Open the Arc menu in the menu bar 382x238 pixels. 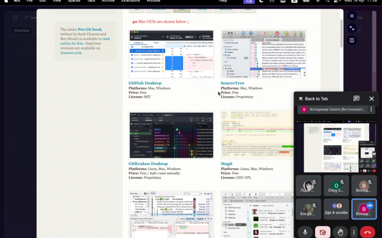point(17,1)
